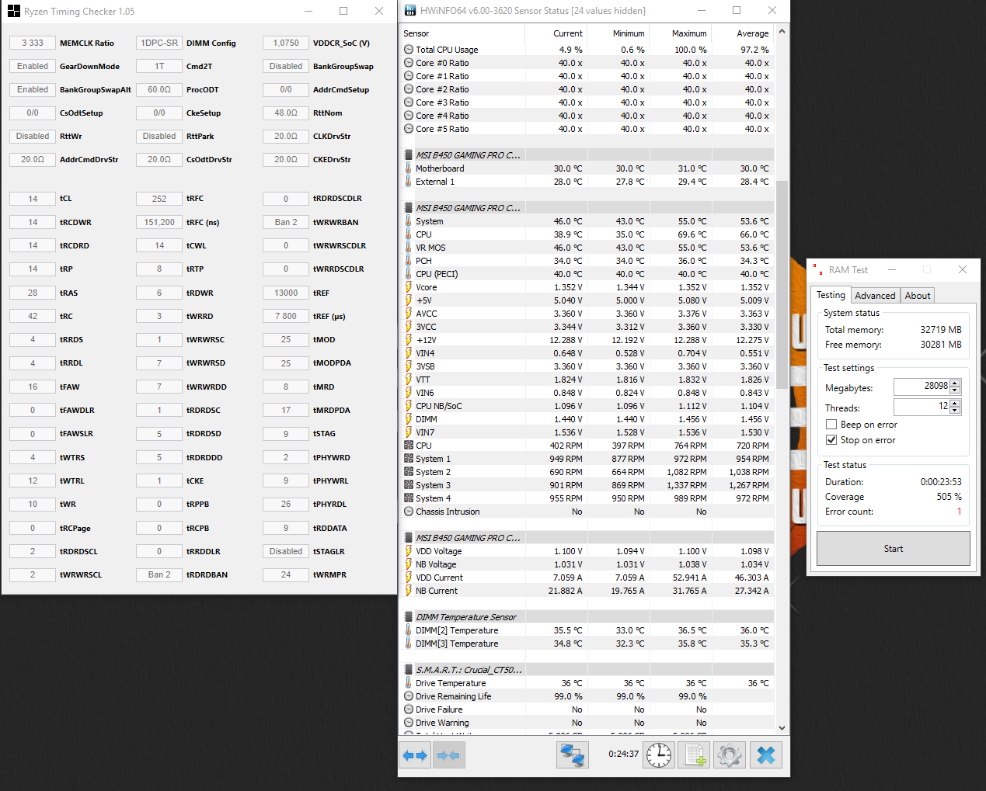Select the CPU NB/SoC voltage row
The height and width of the screenshot is (791, 986).
pyautogui.click(x=587, y=406)
